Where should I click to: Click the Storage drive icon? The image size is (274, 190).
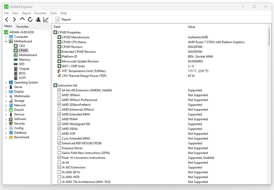11,101
